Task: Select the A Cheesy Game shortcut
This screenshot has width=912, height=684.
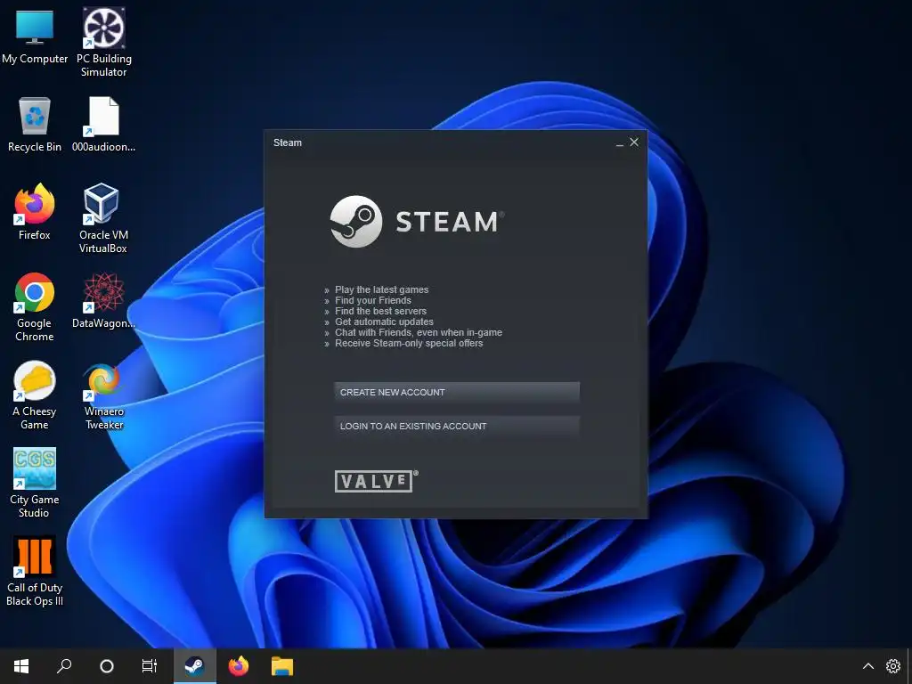Action: tap(35, 395)
